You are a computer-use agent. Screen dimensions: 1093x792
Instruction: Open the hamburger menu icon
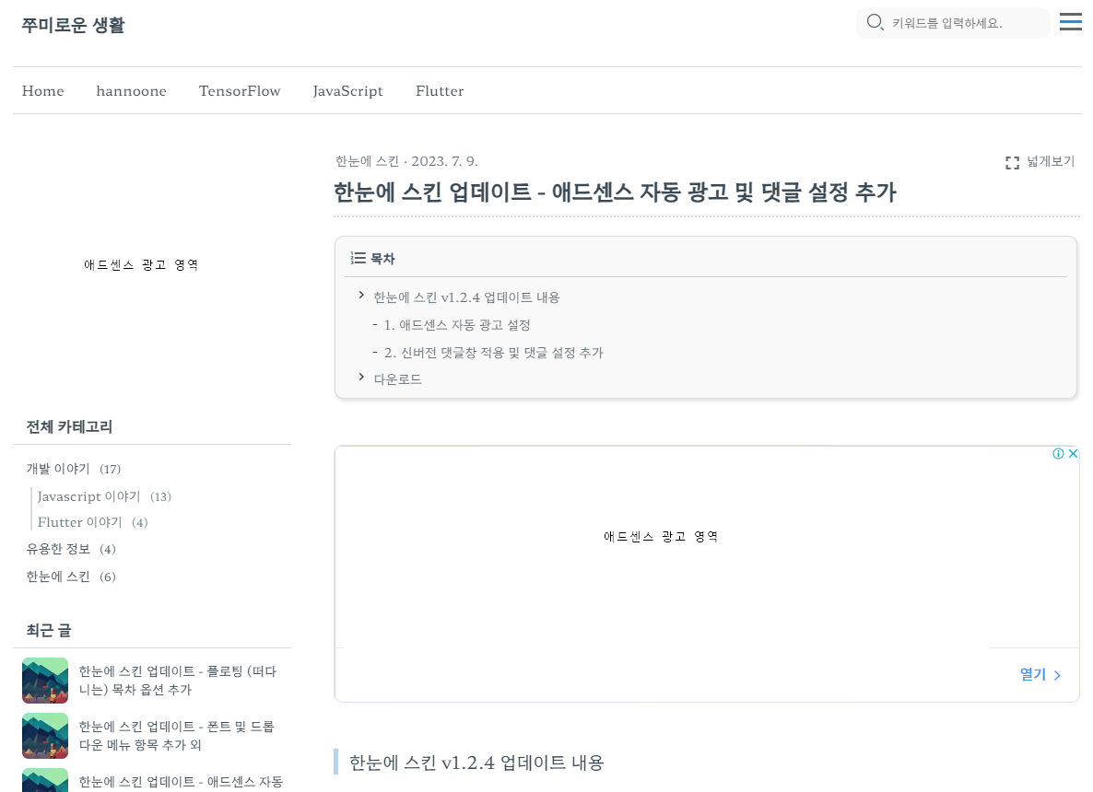point(1071,21)
